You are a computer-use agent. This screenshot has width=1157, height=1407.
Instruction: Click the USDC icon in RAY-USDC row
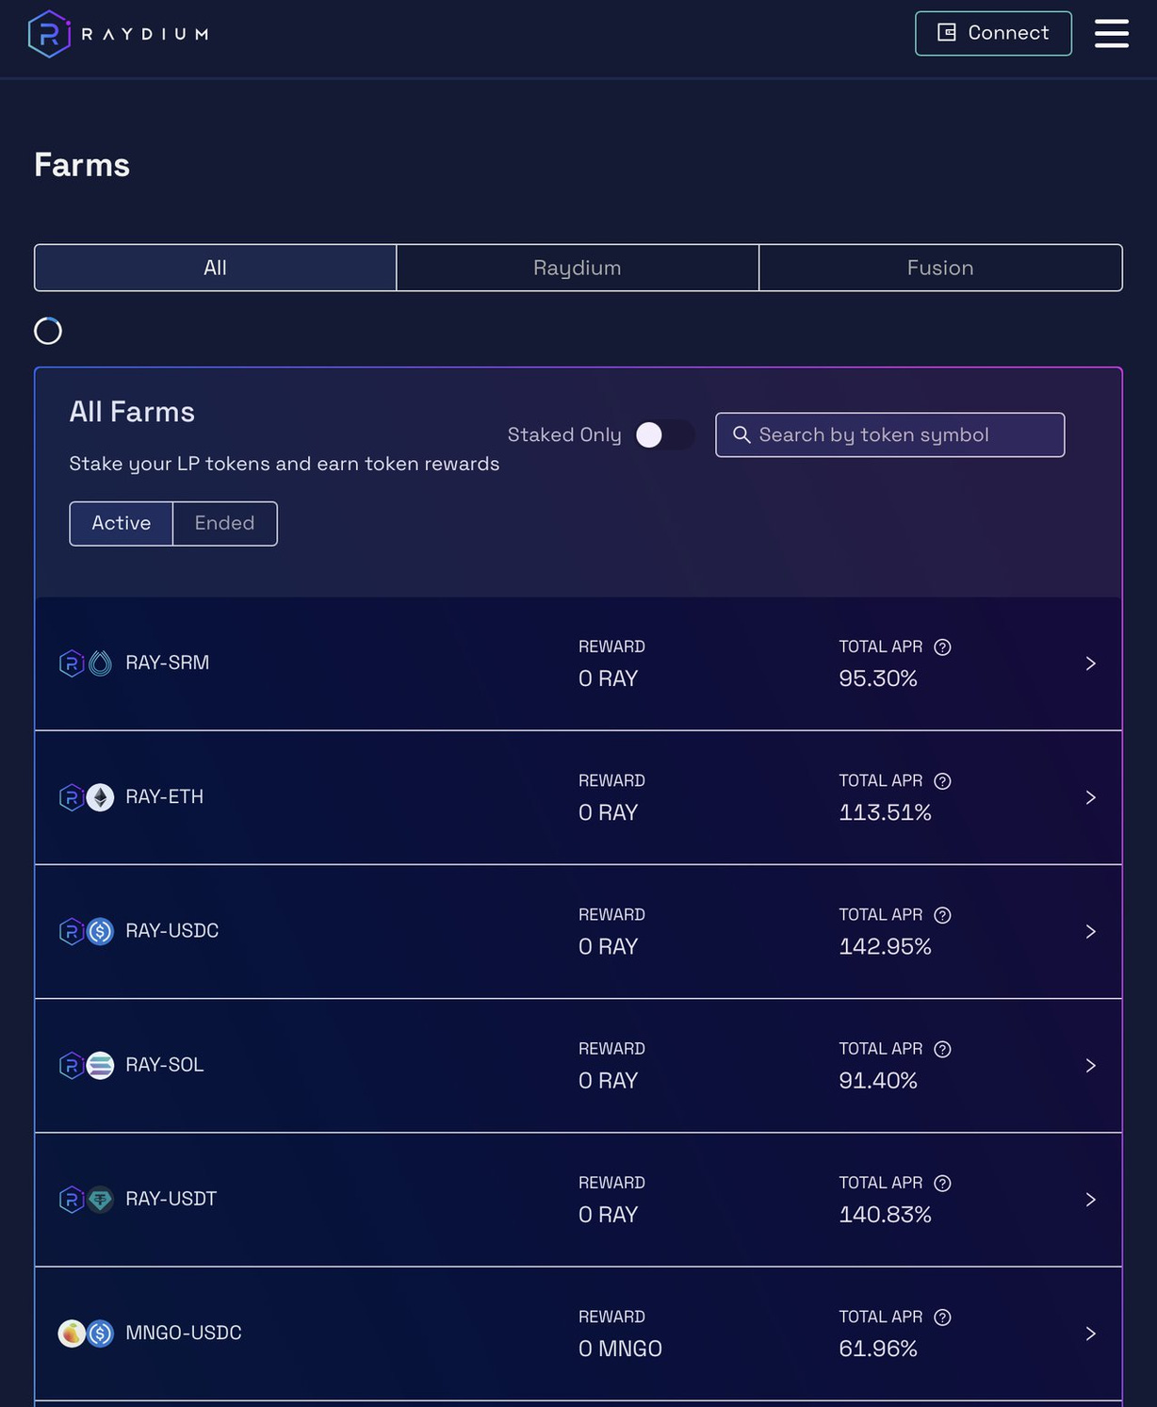coord(100,931)
